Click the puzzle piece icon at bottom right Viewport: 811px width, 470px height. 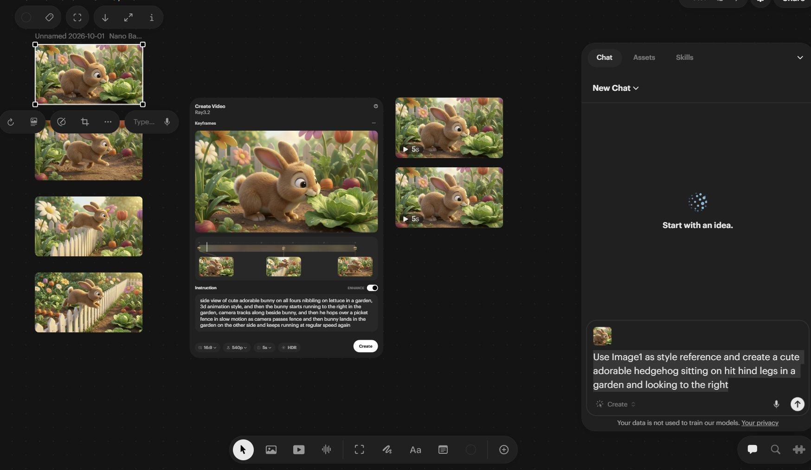pos(799,449)
